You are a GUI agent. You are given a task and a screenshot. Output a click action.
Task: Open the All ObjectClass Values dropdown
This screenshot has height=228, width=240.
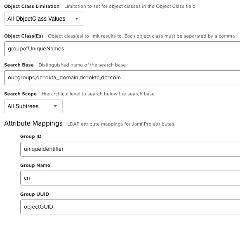(x=44, y=19)
